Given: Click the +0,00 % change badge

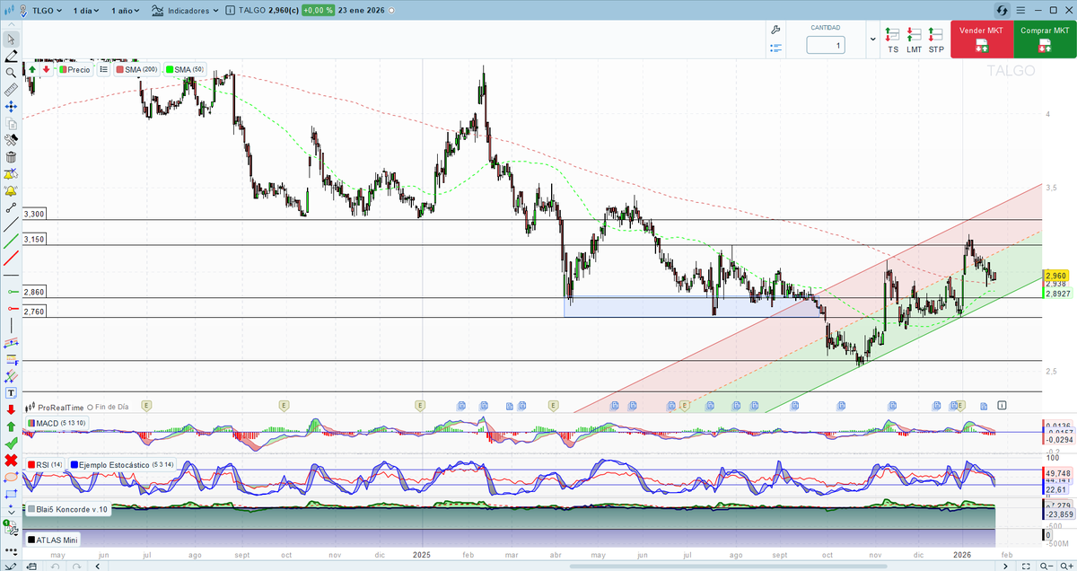Looking at the screenshot, I should tap(317, 11).
